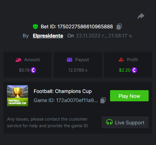Click the $2.20 profit value
The height and width of the screenshot is (145, 156).
tap(125, 70)
